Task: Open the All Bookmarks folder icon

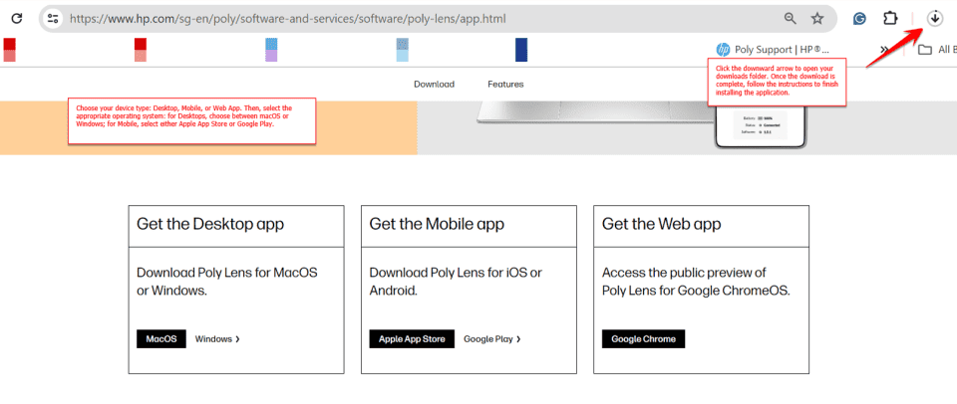Action: click(924, 50)
